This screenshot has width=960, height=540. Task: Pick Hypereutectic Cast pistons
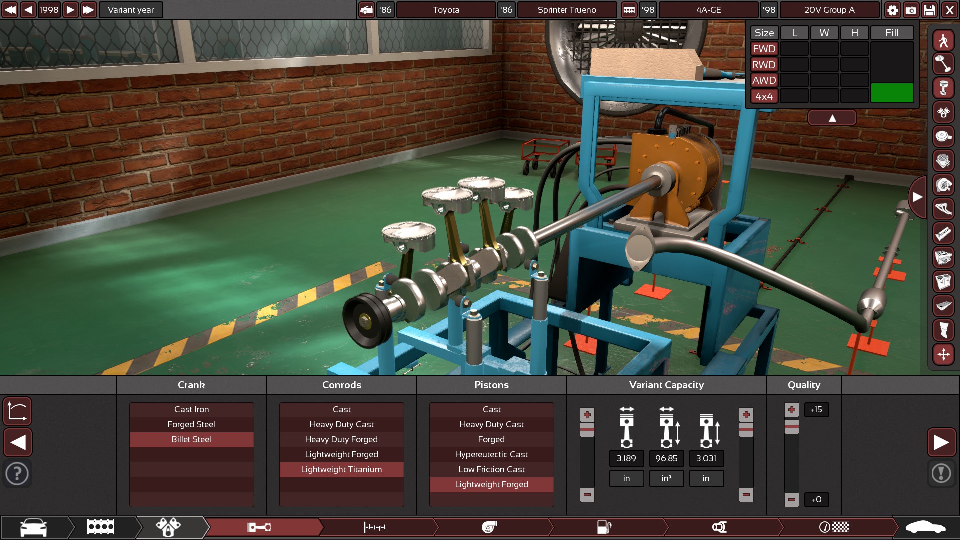(x=491, y=454)
